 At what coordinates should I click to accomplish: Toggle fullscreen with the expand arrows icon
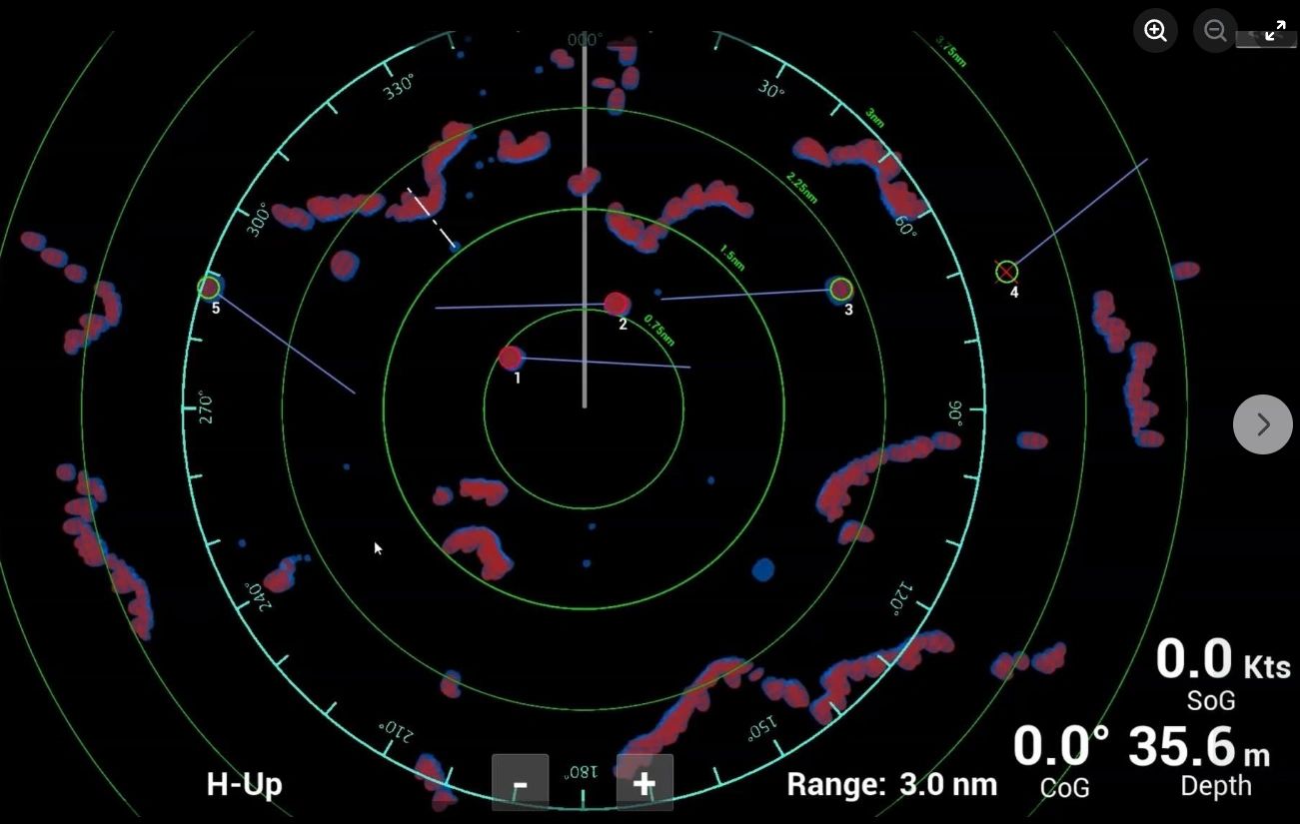click(1275, 31)
